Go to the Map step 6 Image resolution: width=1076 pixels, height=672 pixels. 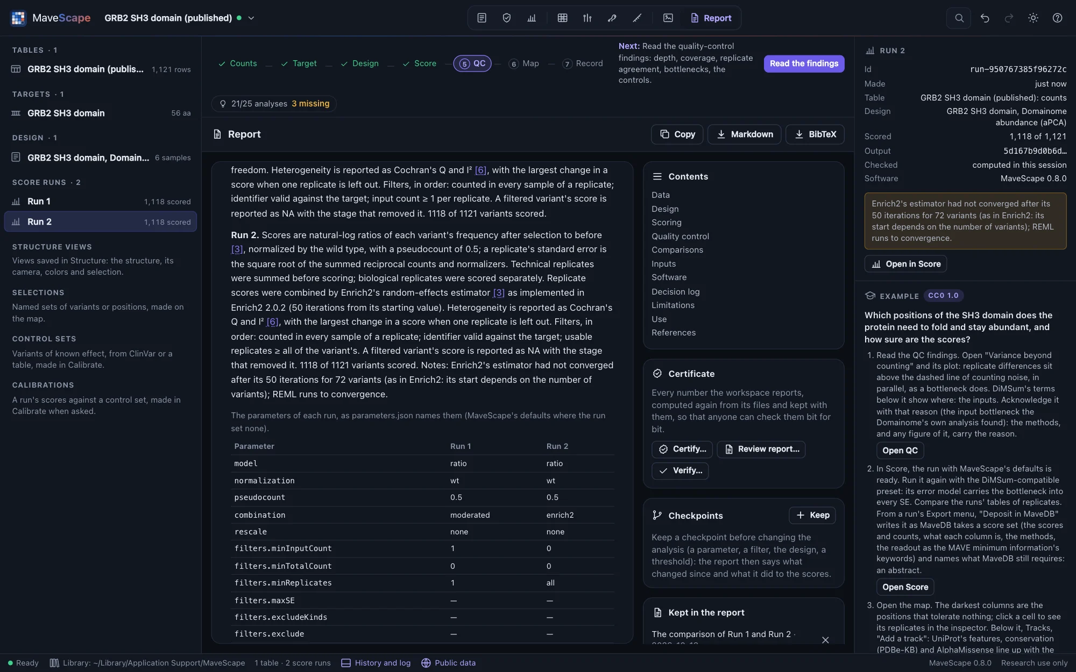click(524, 63)
